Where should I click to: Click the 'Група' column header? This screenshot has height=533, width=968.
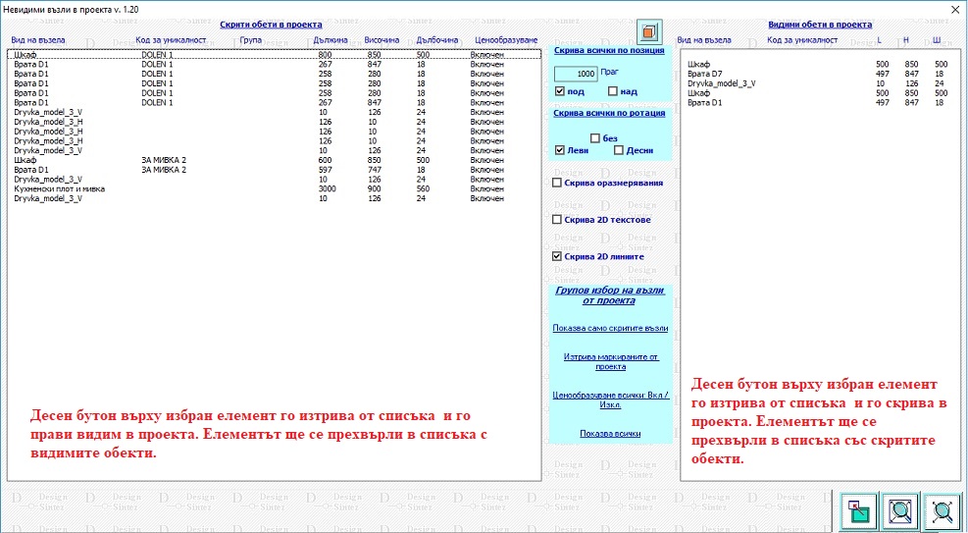[251, 40]
